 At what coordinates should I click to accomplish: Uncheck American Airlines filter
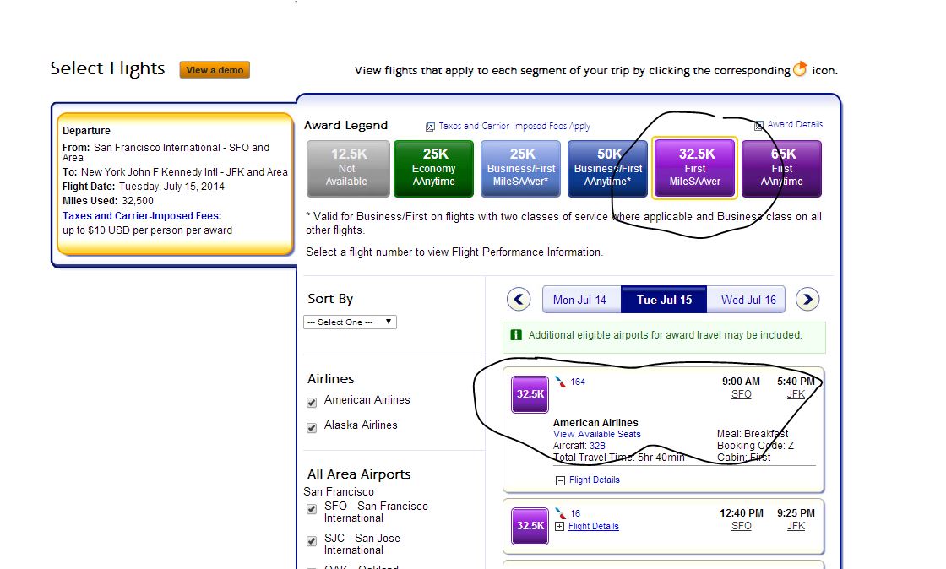312,402
